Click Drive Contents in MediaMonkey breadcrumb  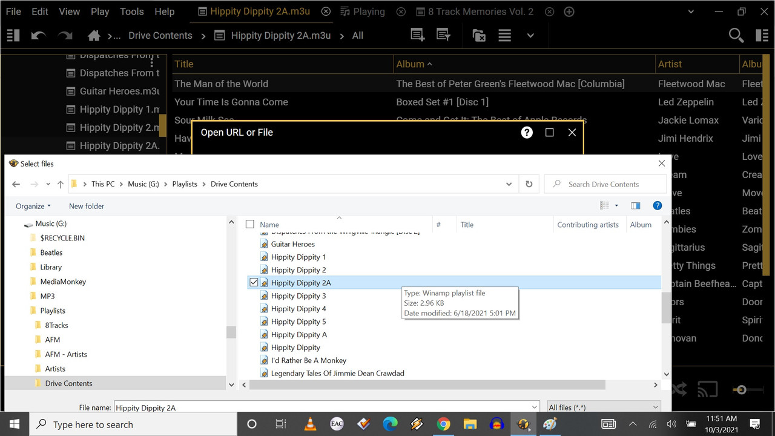coord(160,36)
